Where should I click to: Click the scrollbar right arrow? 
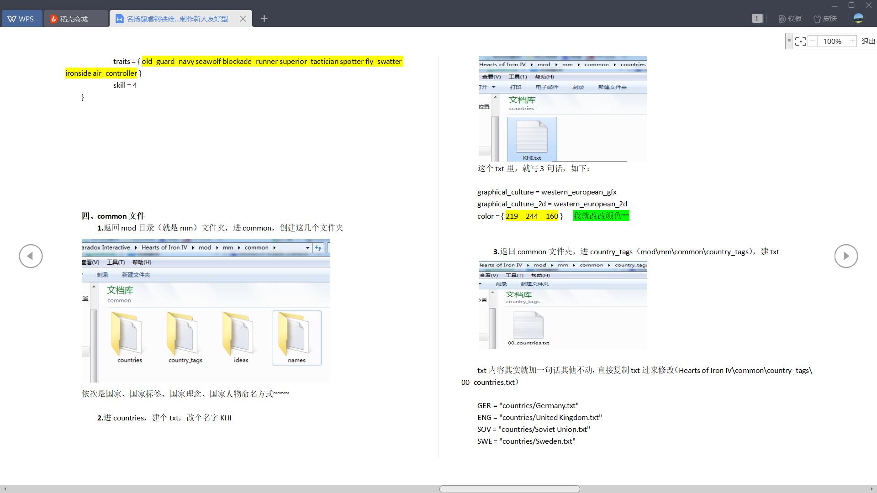pos(872,489)
